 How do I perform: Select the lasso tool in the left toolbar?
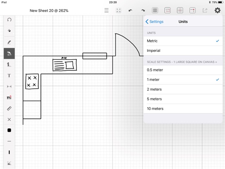9,20
